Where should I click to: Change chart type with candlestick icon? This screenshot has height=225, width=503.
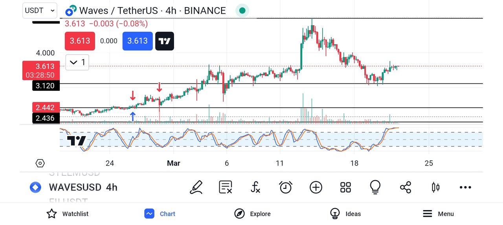(435, 187)
